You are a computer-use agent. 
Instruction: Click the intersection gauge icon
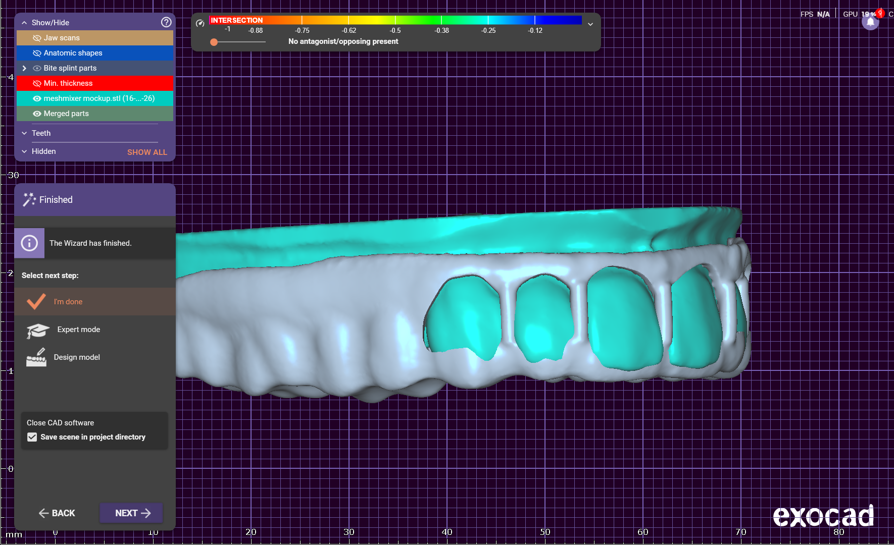tap(200, 23)
